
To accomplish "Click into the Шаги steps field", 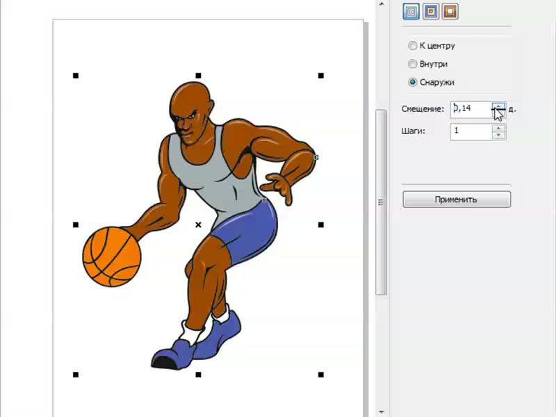I will (x=471, y=131).
